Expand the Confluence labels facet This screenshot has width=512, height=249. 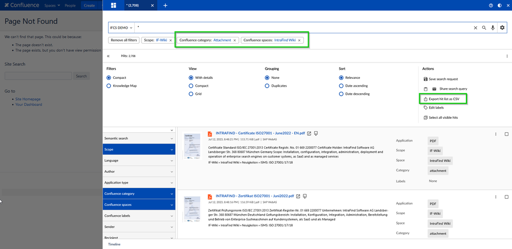coord(138,216)
